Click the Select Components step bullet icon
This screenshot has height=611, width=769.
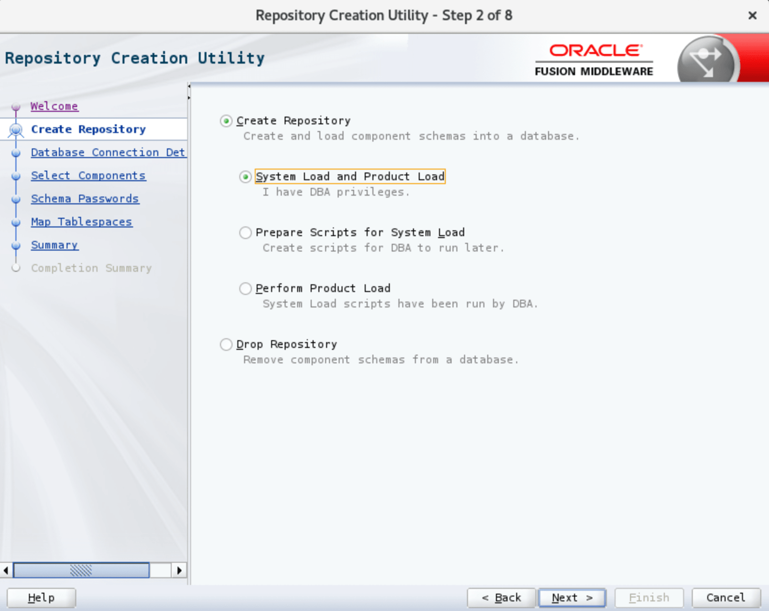(16, 176)
